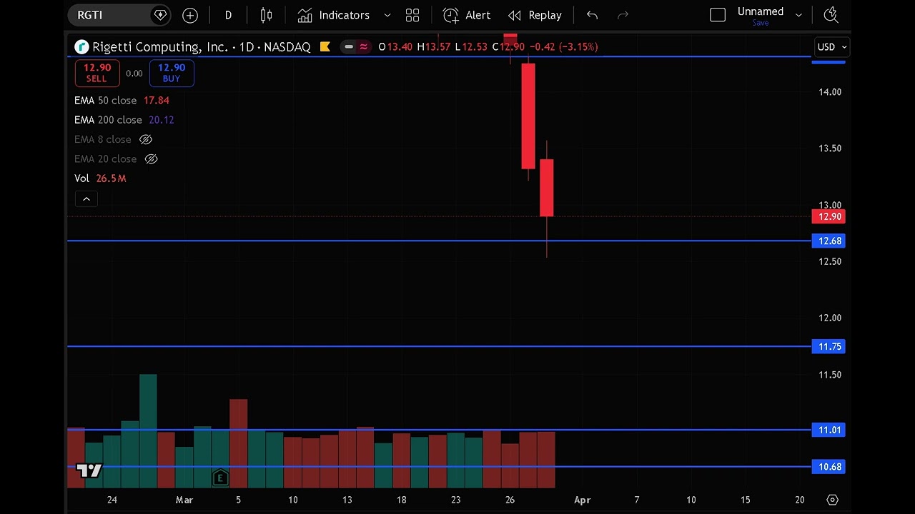Click the 12.90 BUY button
915x514 pixels.
pos(172,73)
